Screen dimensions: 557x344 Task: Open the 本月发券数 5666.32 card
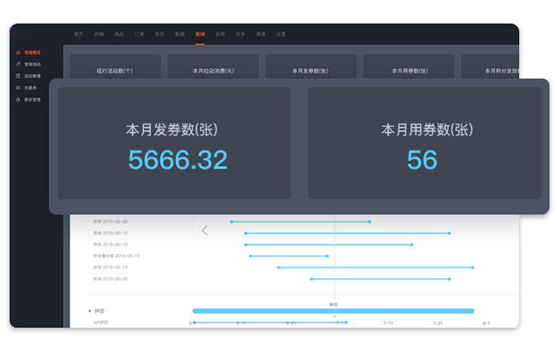pyautogui.click(x=175, y=143)
